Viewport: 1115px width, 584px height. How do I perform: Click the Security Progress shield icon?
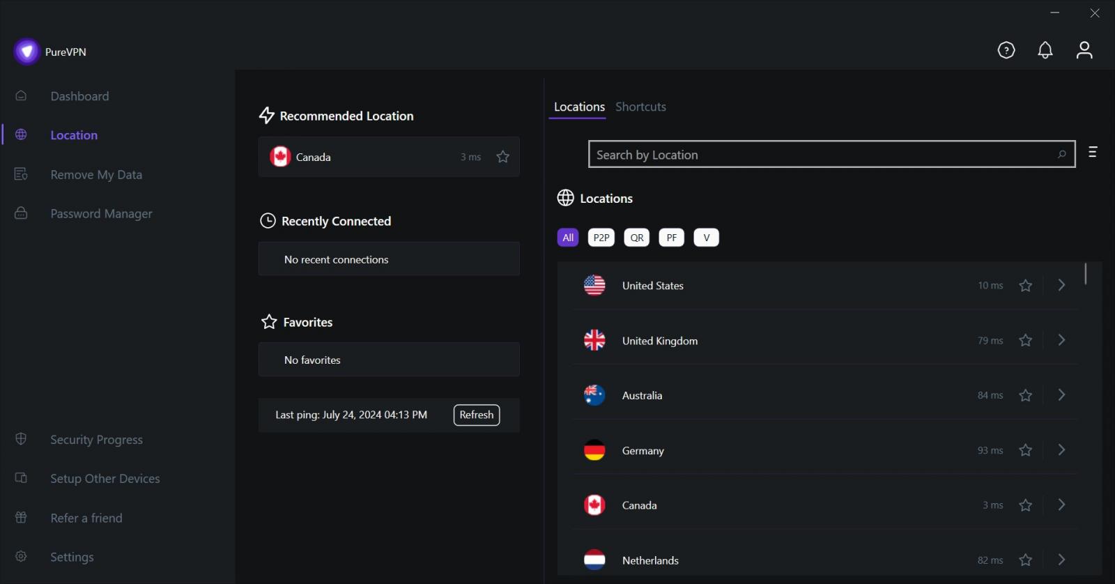(21, 439)
